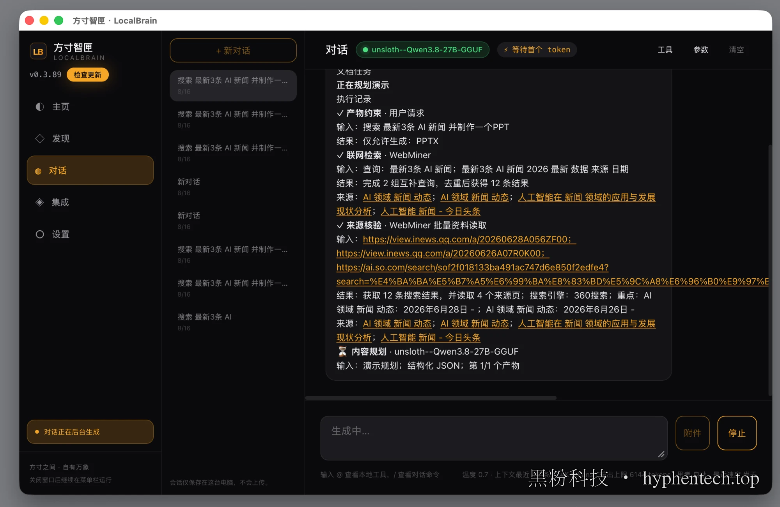Open the first 新对话 conversation entry
780x507 pixels.
233,187
